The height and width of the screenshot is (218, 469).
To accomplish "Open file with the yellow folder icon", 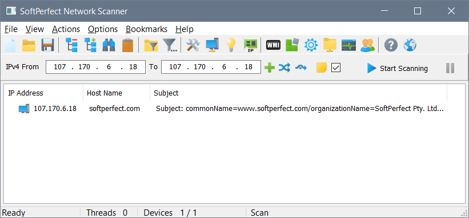I will (29, 45).
